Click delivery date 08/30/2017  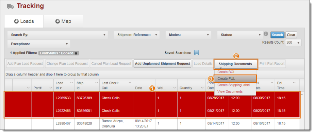tap(262, 98)
